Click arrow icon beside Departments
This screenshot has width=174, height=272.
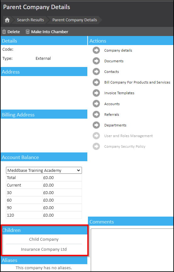coord(96,125)
